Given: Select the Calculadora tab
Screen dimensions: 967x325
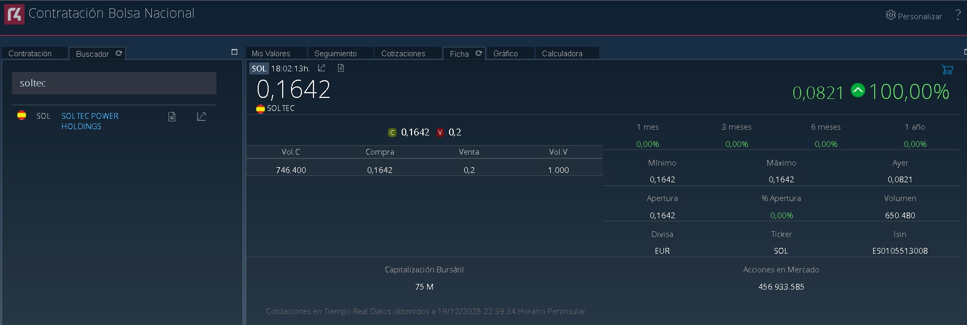Looking at the screenshot, I should coord(562,54).
